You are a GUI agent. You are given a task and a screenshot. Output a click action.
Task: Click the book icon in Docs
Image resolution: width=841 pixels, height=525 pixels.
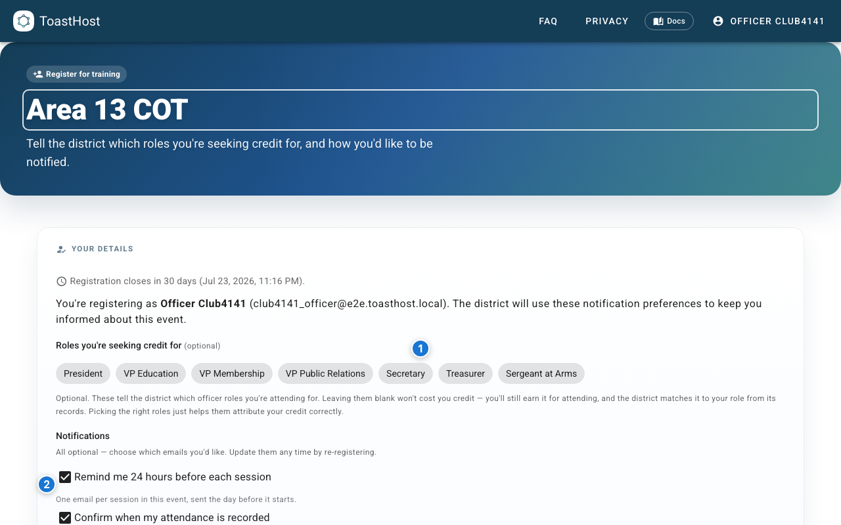click(x=658, y=21)
